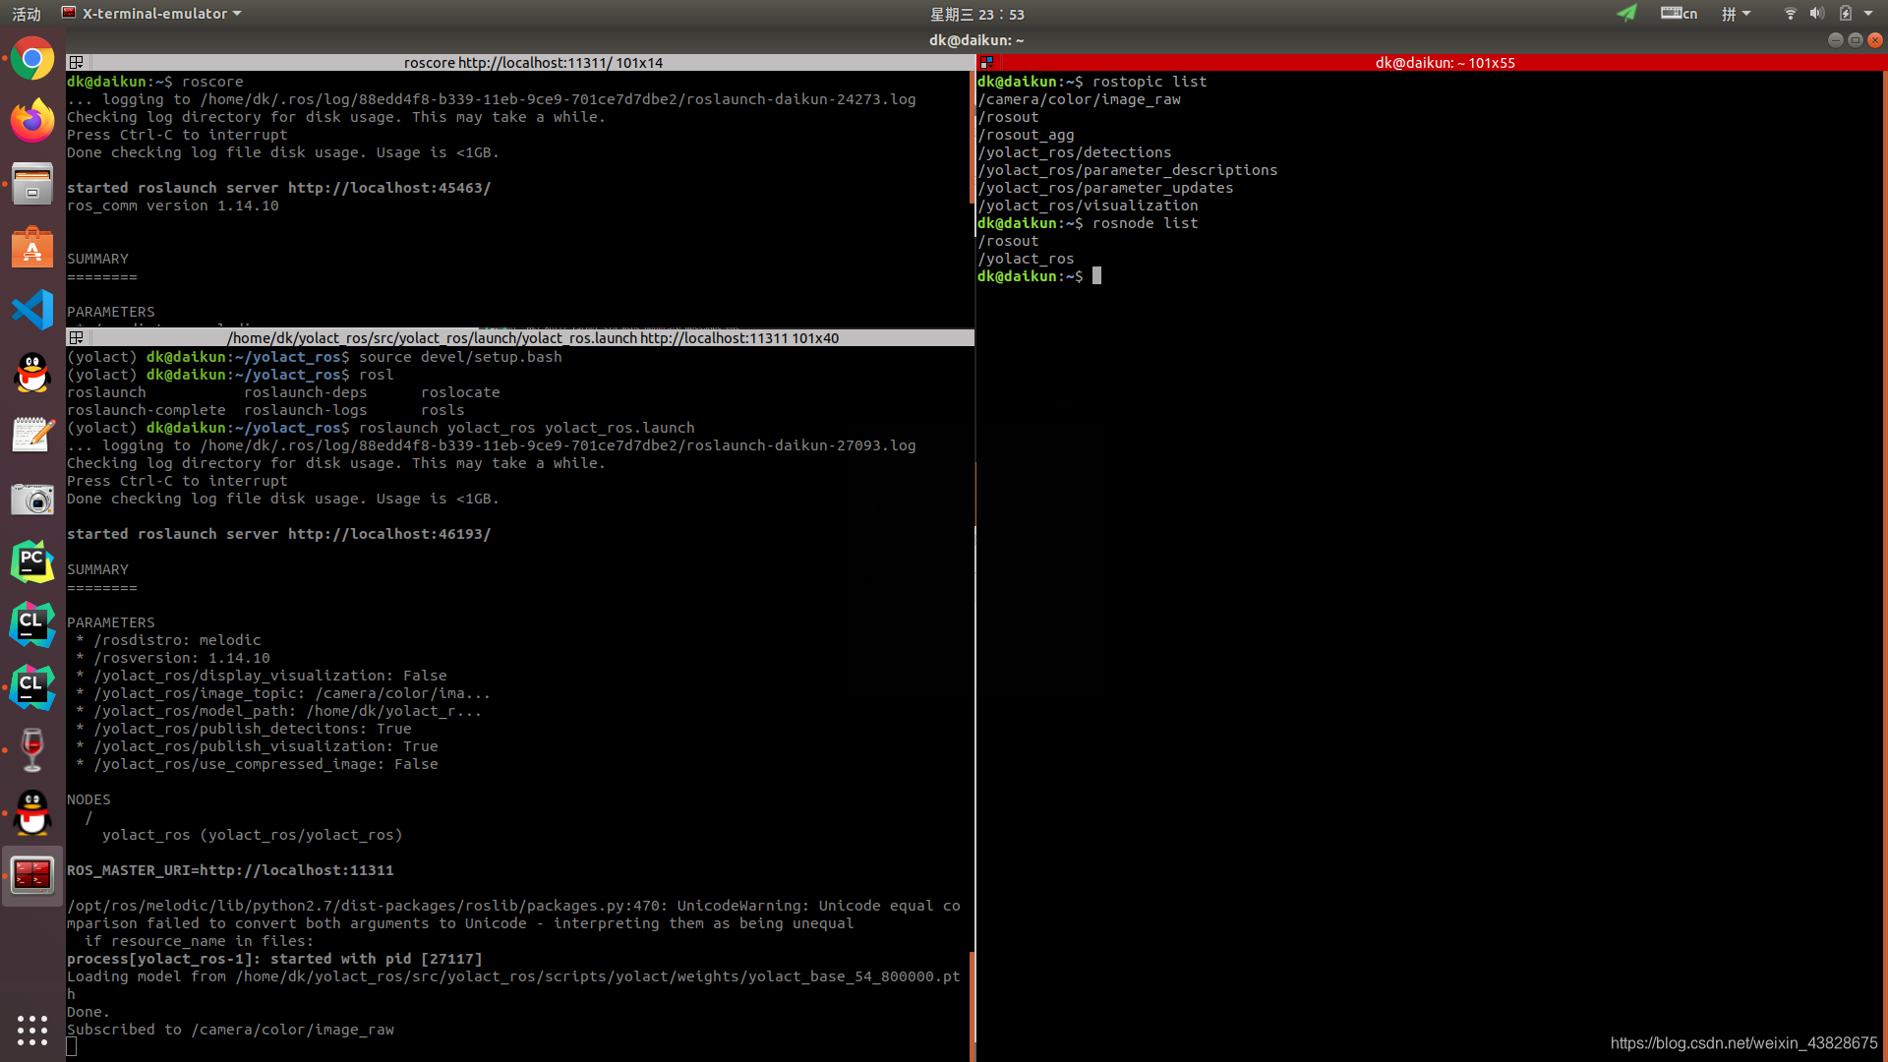This screenshot has height=1062, width=1888.
Task: Select the roscore pane title bar
Action: [x=532, y=62]
